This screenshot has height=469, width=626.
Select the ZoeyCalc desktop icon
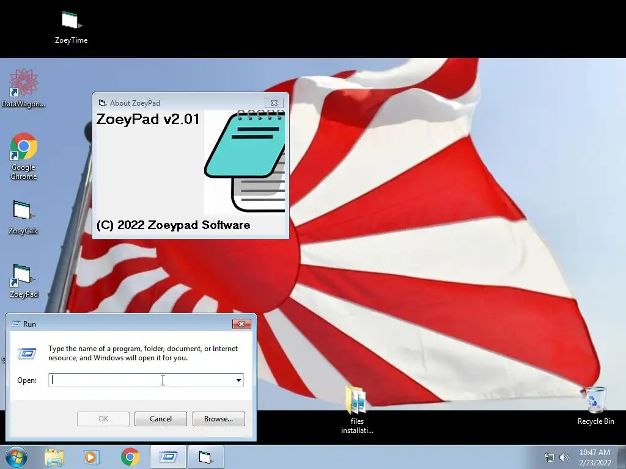click(x=24, y=217)
